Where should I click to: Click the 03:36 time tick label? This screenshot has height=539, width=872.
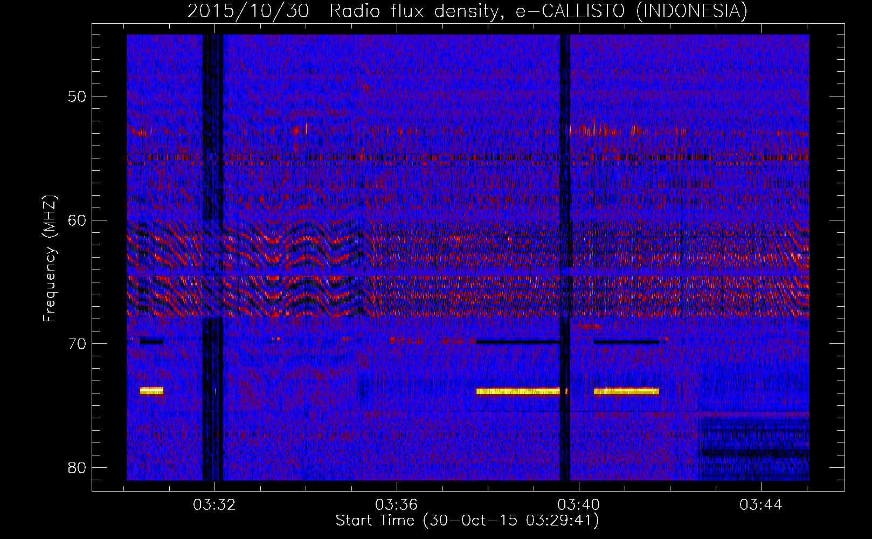397,505
